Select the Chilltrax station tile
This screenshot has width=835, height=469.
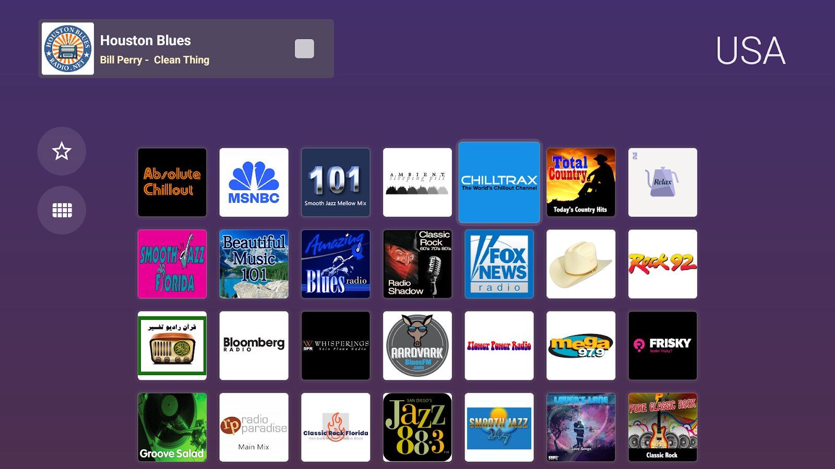[499, 182]
